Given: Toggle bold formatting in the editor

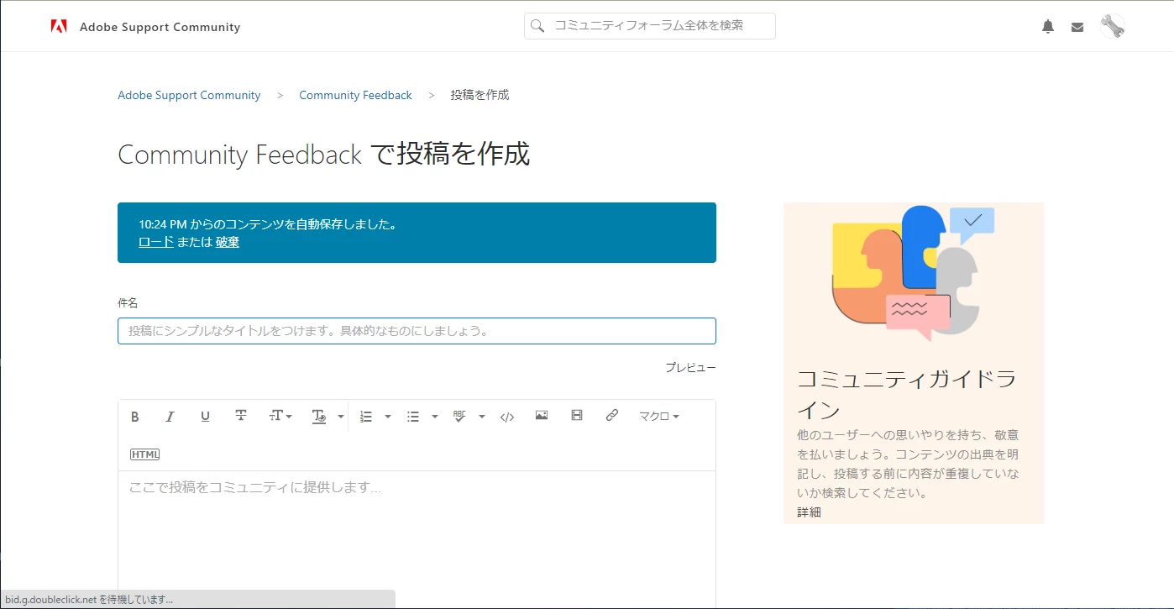Looking at the screenshot, I should pyautogui.click(x=134, y=417).
